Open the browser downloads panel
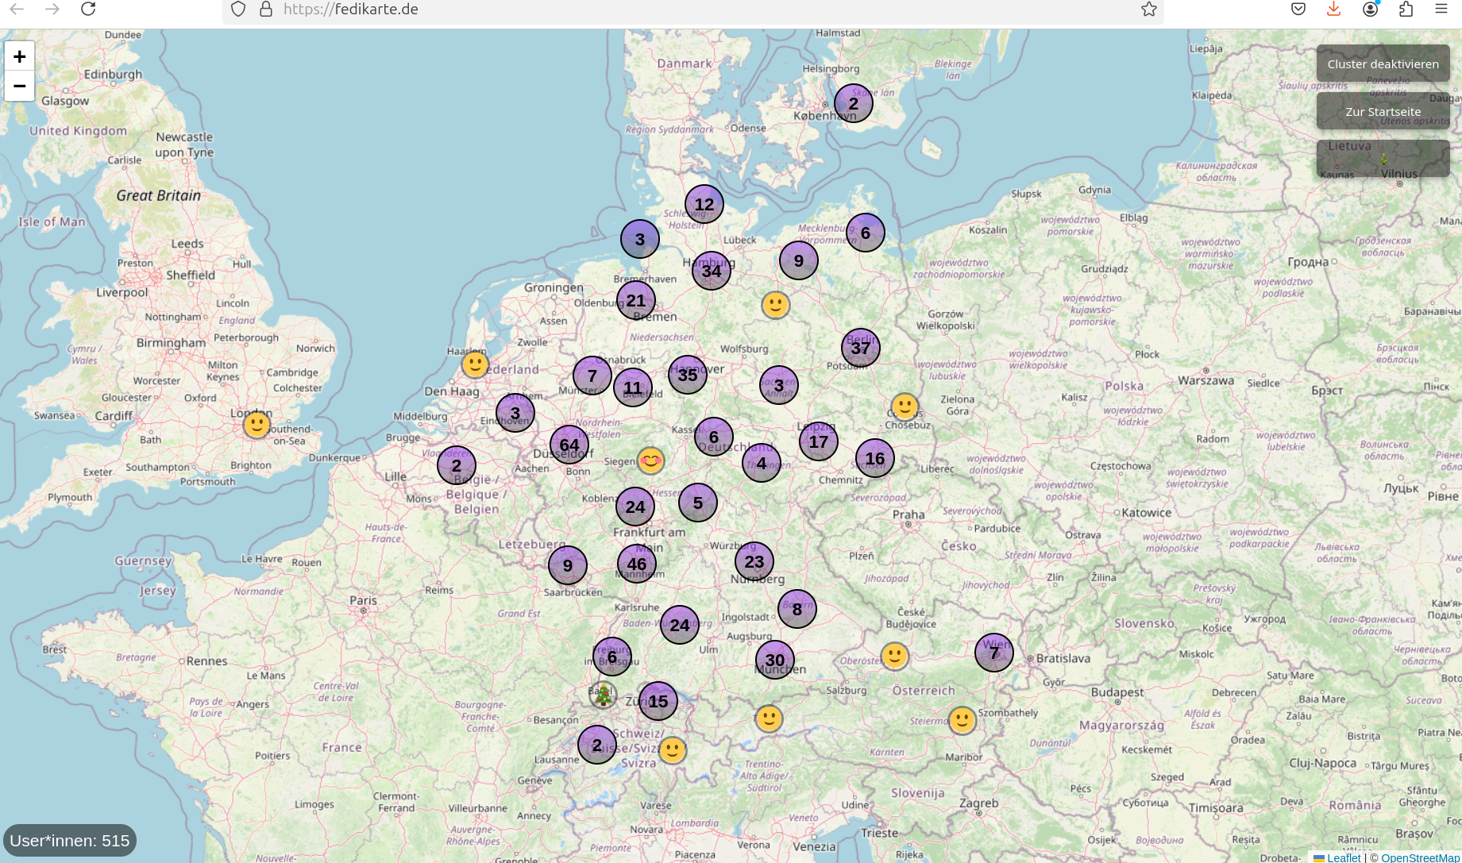 1334,9
